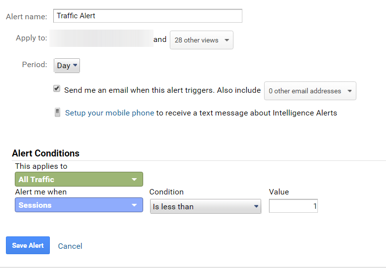Click the 'Send me an email' label text

point(139,90)
